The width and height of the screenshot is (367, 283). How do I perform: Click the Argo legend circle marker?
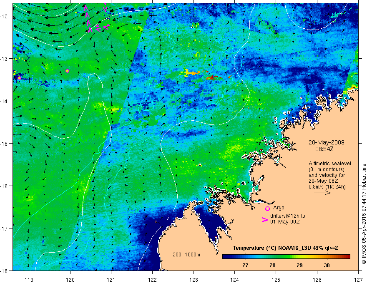pyautogui.click(x=267, y=209)
